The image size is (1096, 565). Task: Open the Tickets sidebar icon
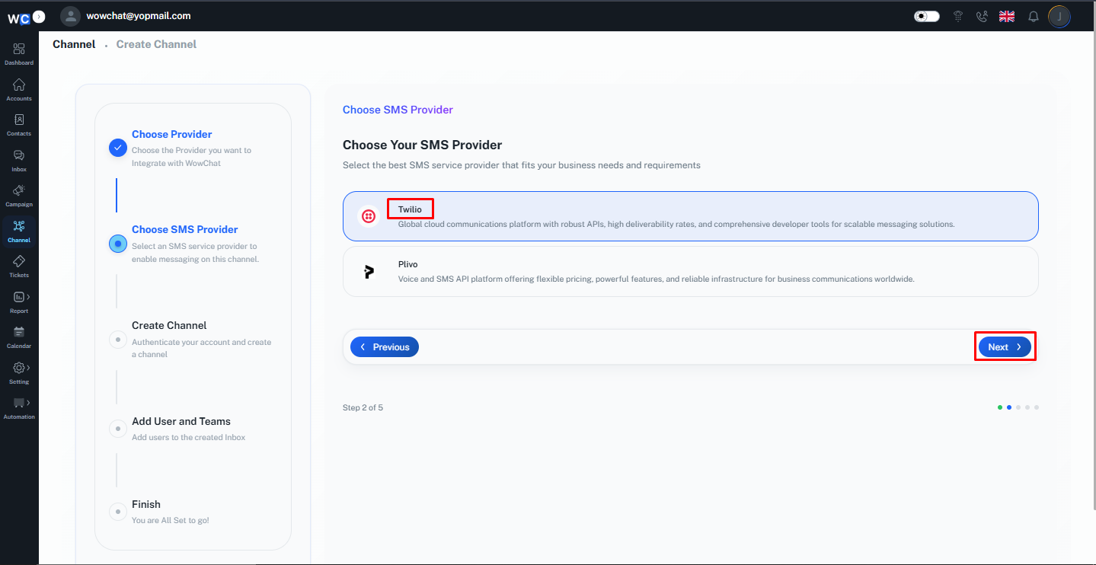click(x=19, y=266)
